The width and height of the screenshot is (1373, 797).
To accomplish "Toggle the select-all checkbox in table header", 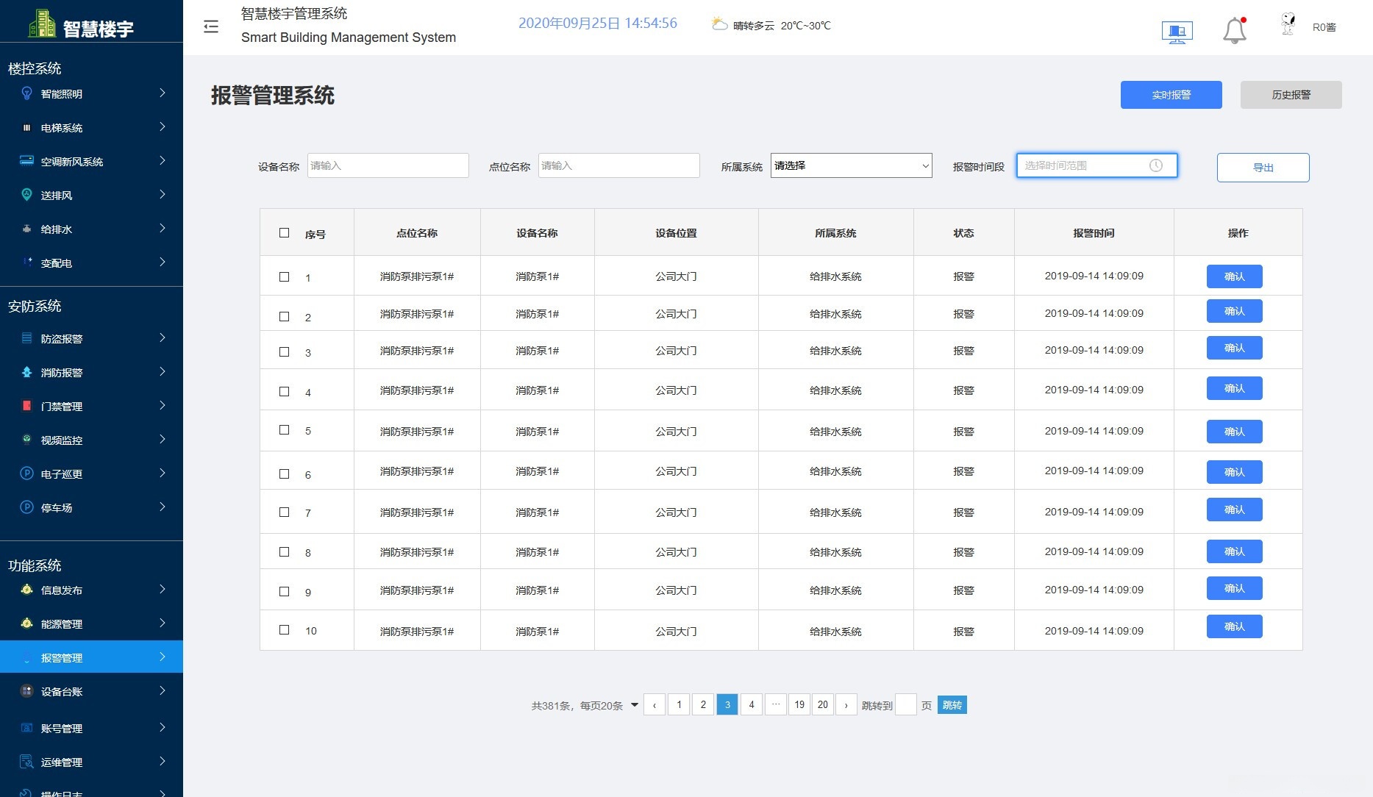I will tap(285, 233).
